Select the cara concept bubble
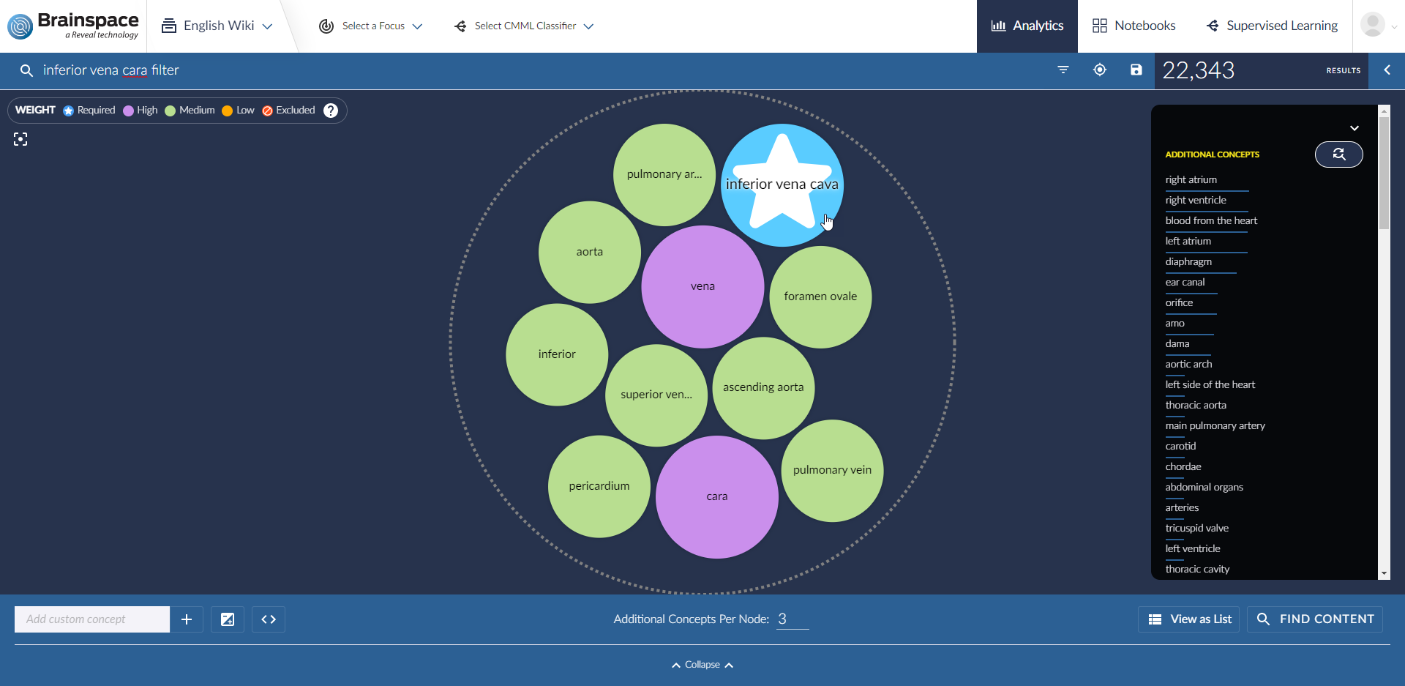 [717, 496]
